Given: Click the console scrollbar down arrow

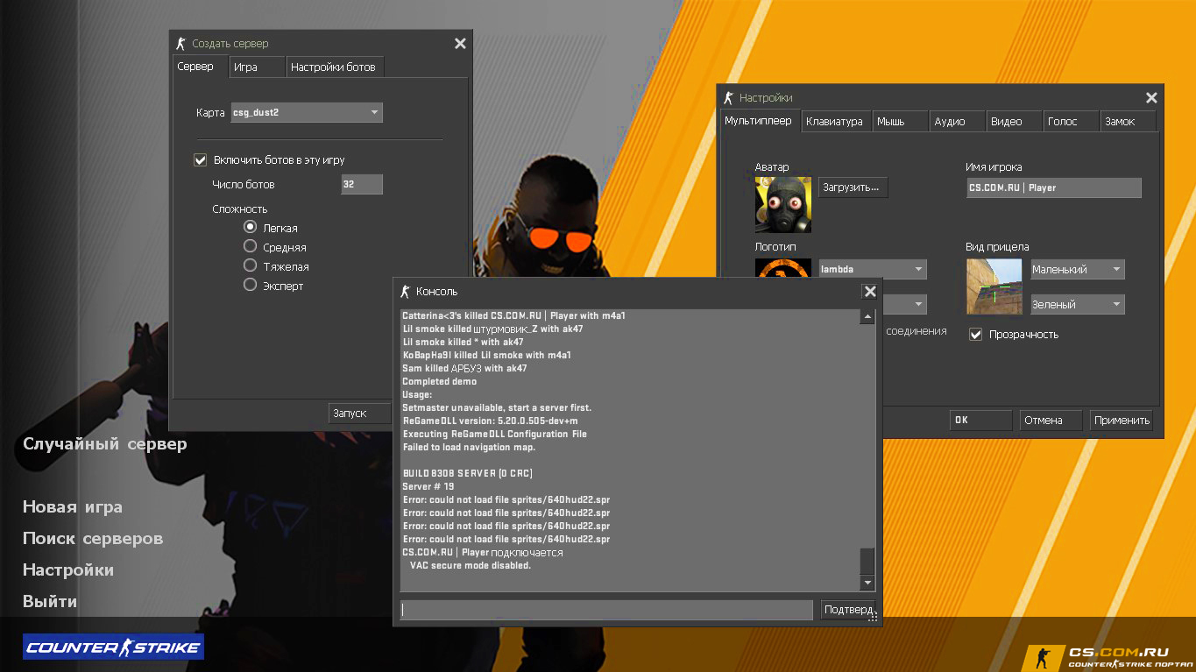Looking at the screenshot, I should (x=867, y=583).
